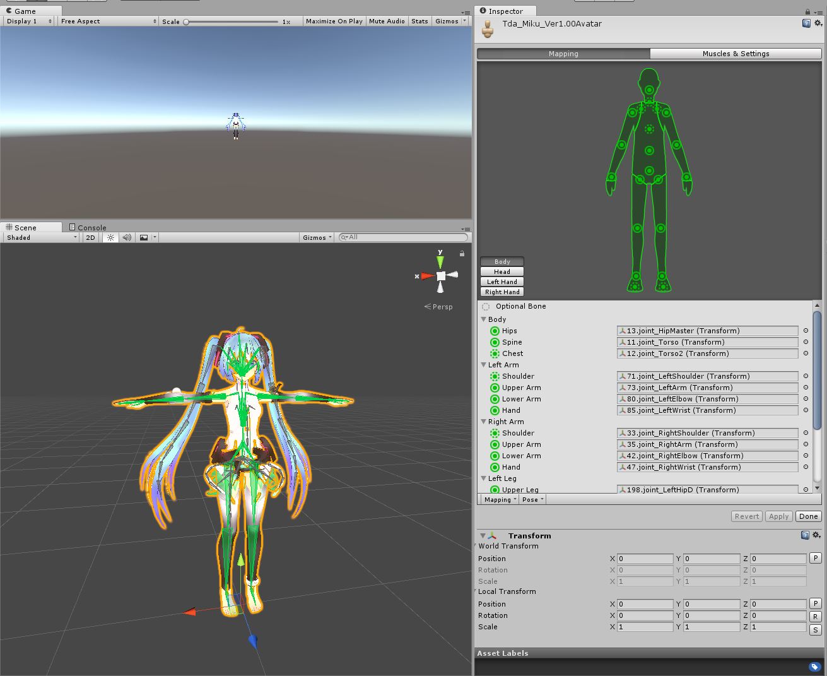
Task: Switch to the Muscles & Settings tab
Action: coord(736,54)
